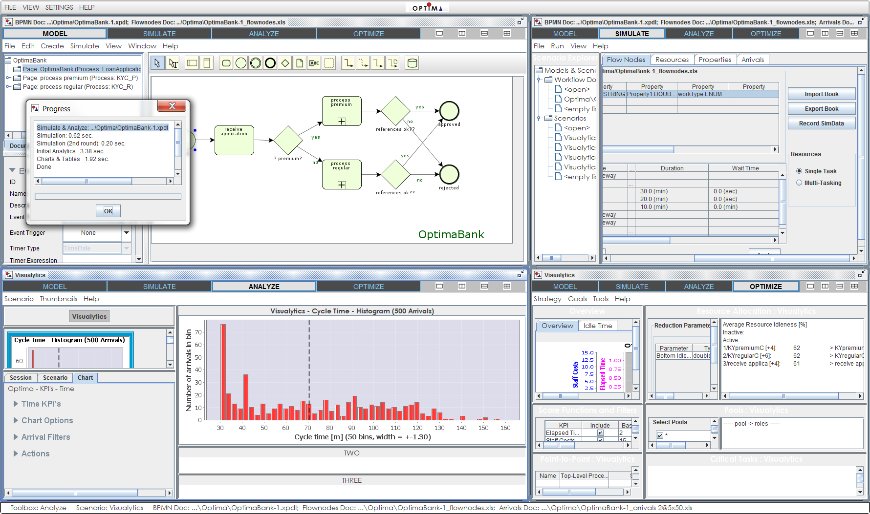Open the Thumbnails menu in the ANALYZE window
This screenshot has width=870, height=514.
tap(59, 299)
